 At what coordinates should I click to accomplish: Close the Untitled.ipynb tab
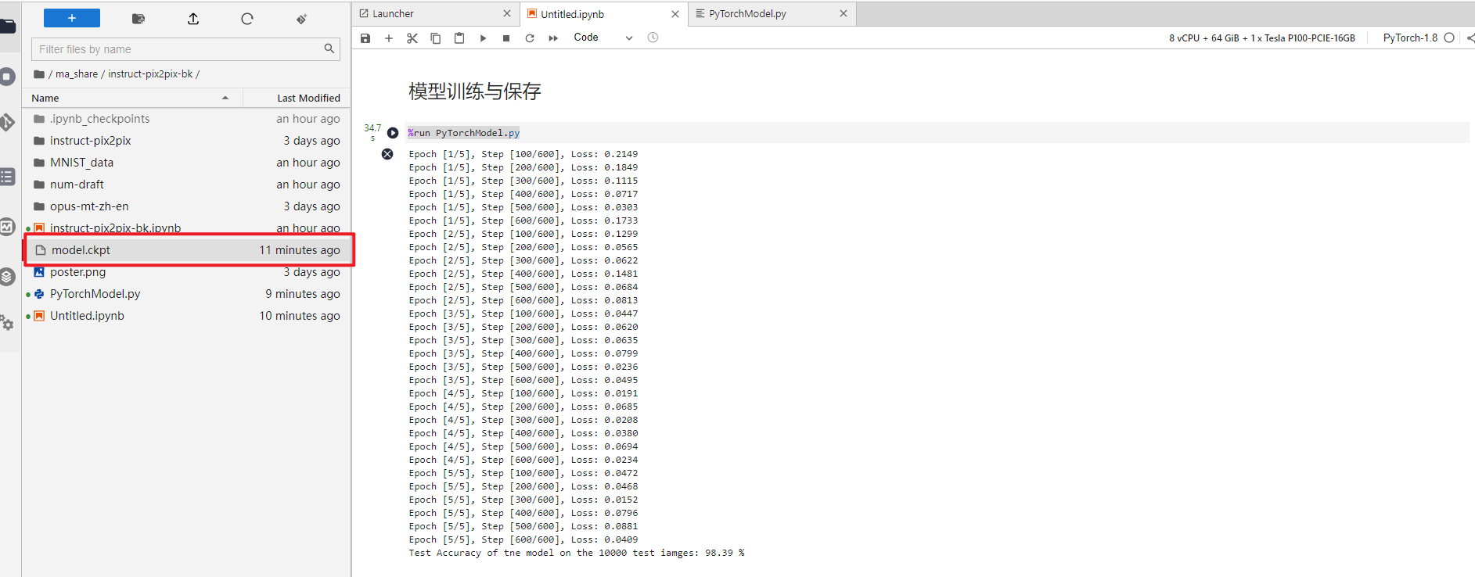675,14
